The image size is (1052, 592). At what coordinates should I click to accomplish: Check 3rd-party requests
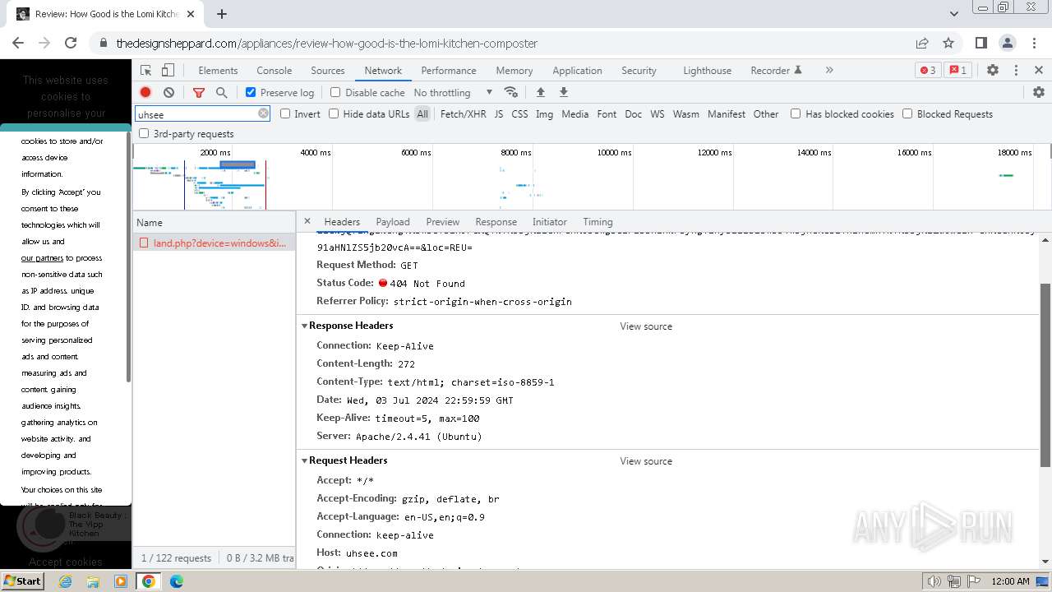point(144,133)
